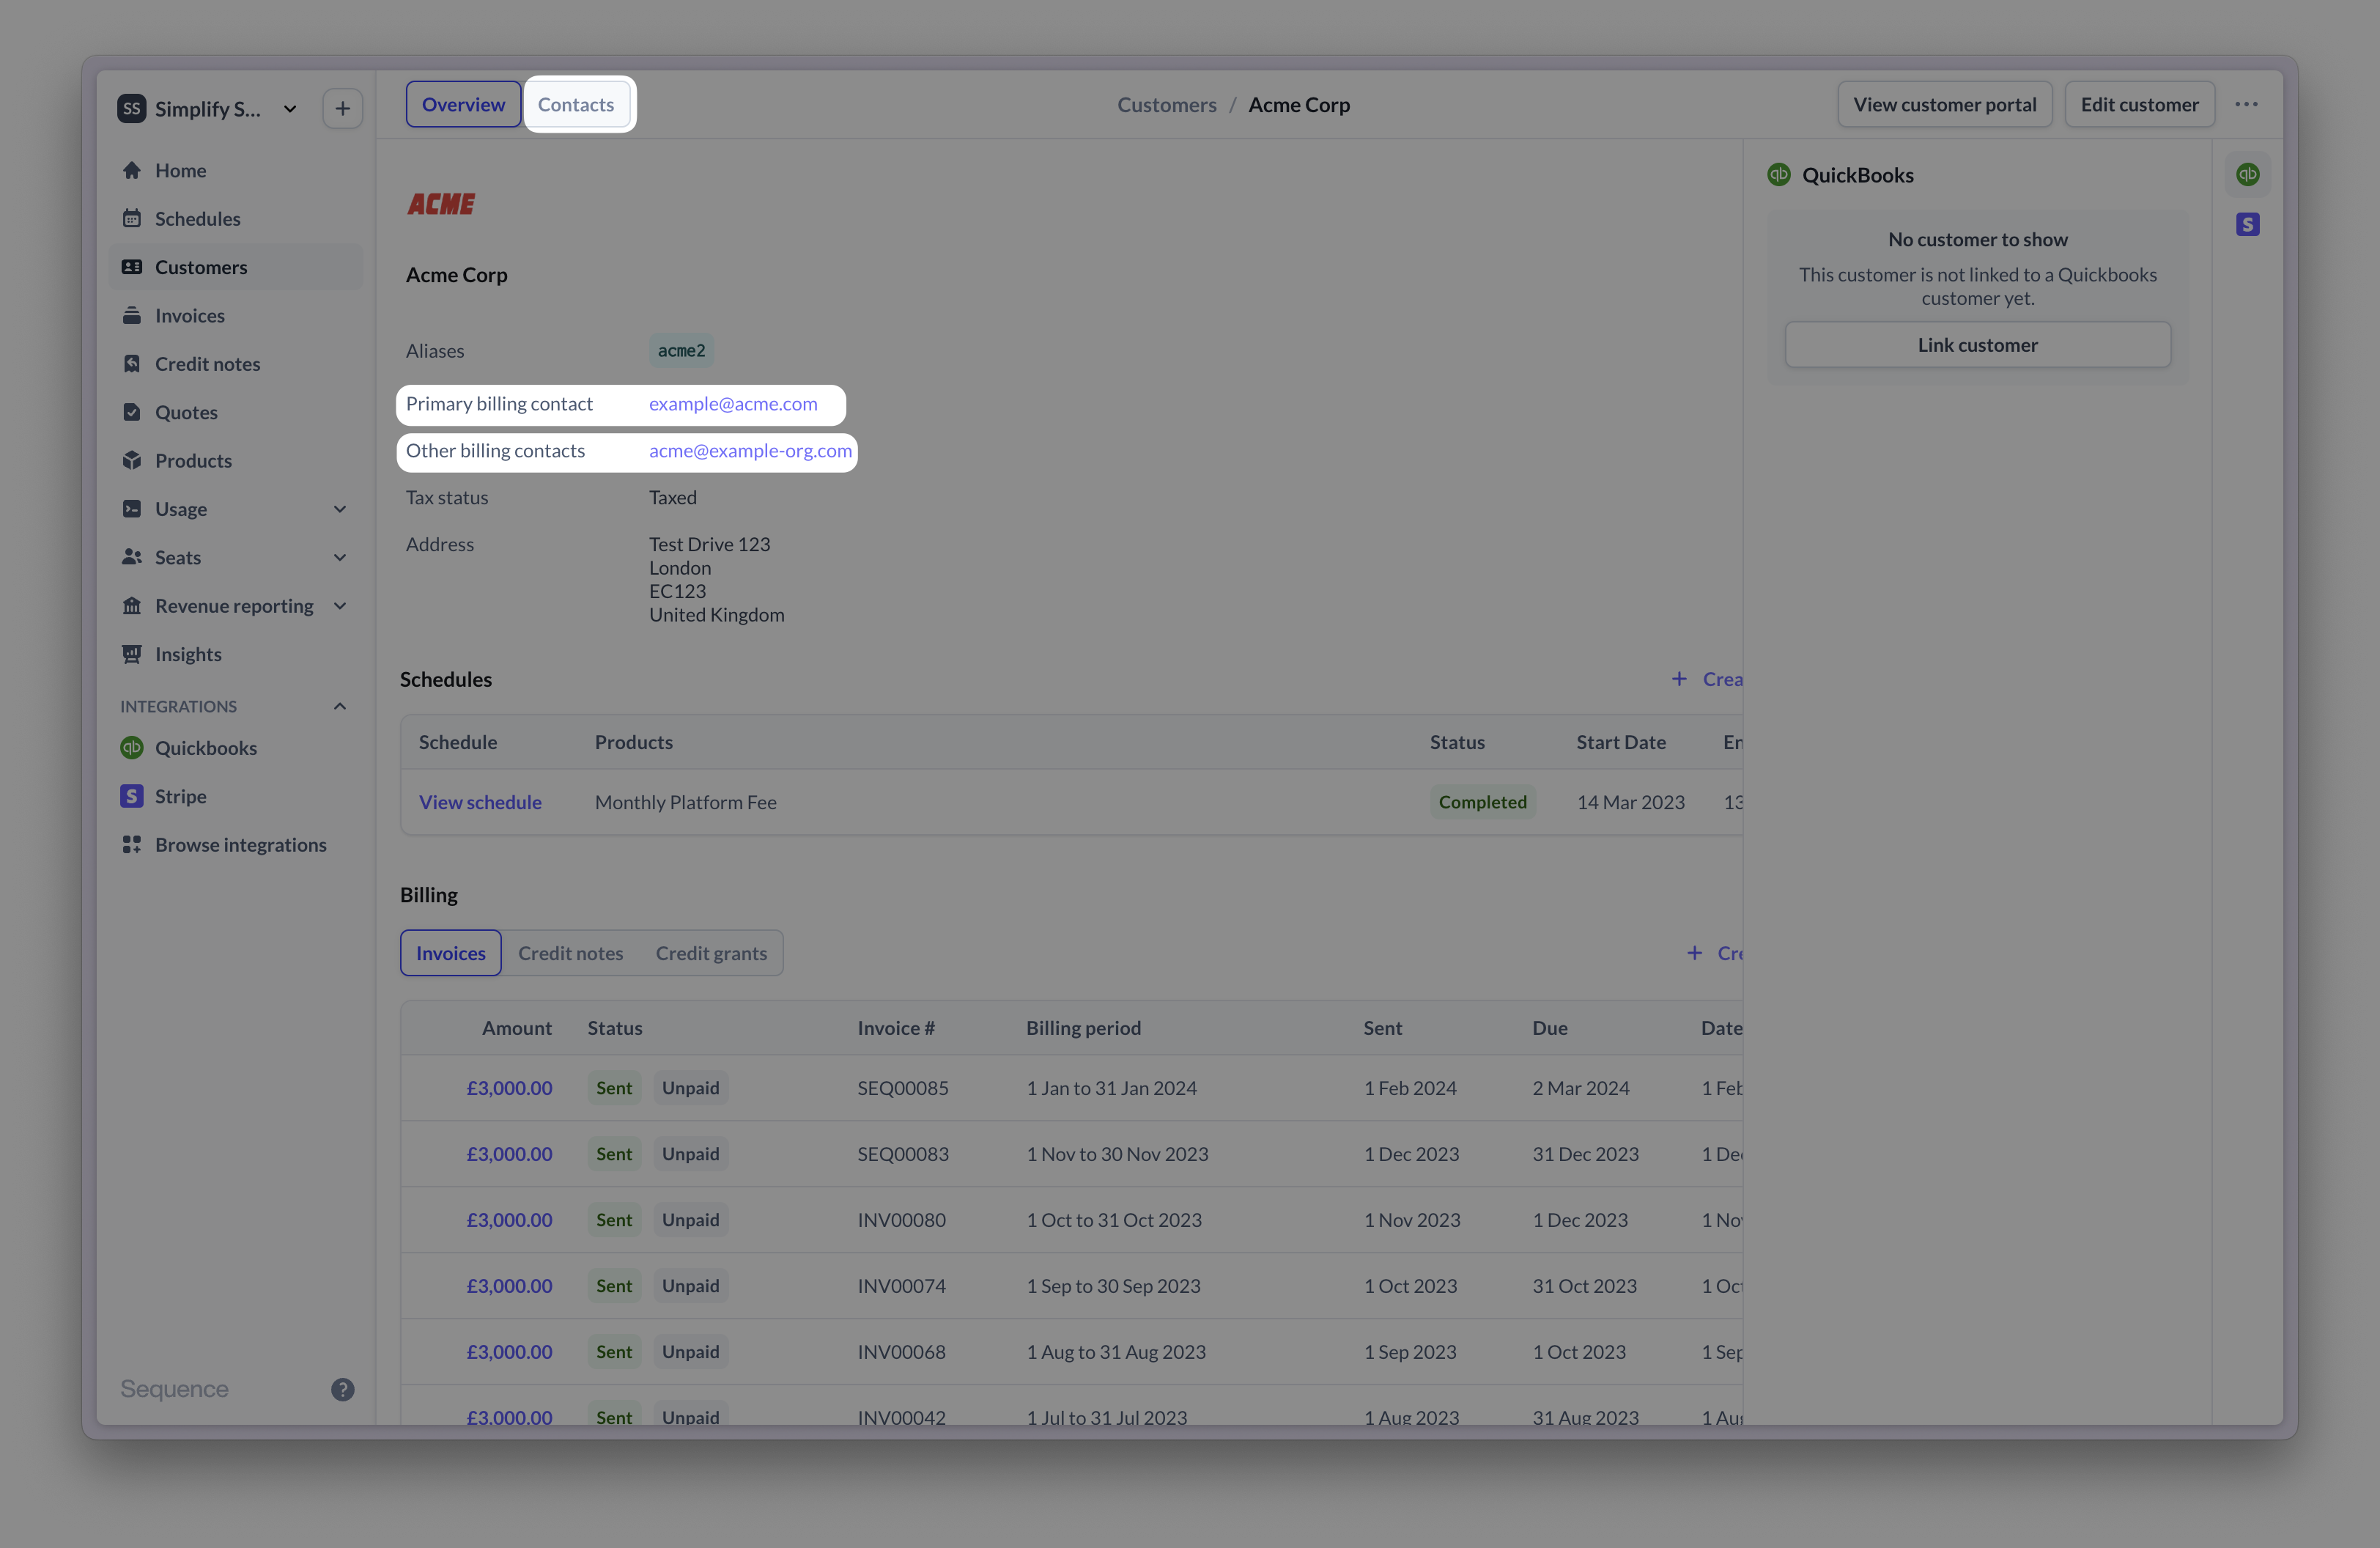This screenshot has width=2380, height=1548.
Task: Click Unpaid badge on invoice SEQ00085
Action: coord(690,1088)
